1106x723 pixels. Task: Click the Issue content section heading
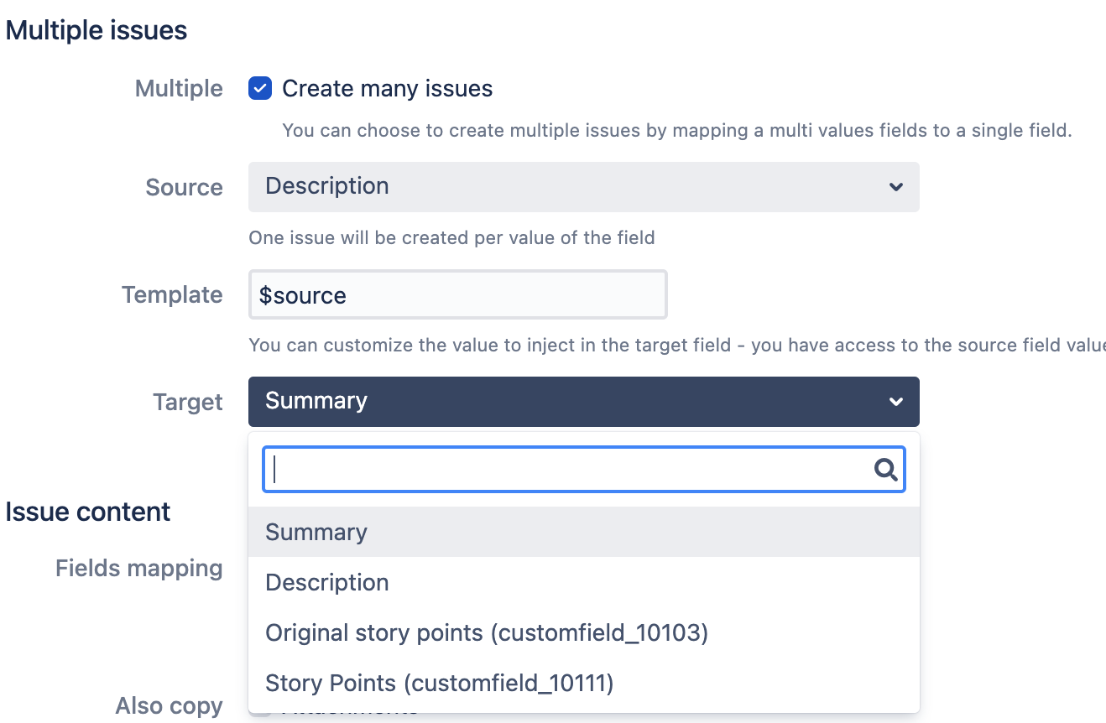tap(88, 512)
